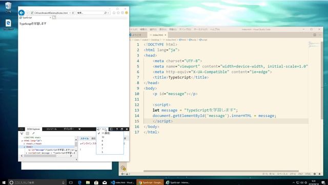Open dev tools help question icon
328x185 pixels.
(117, 129)
